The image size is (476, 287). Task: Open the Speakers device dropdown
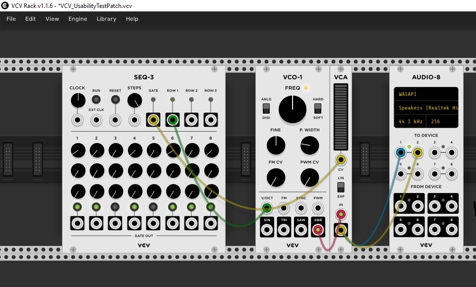pyautogui.click(x=426, y=107)
